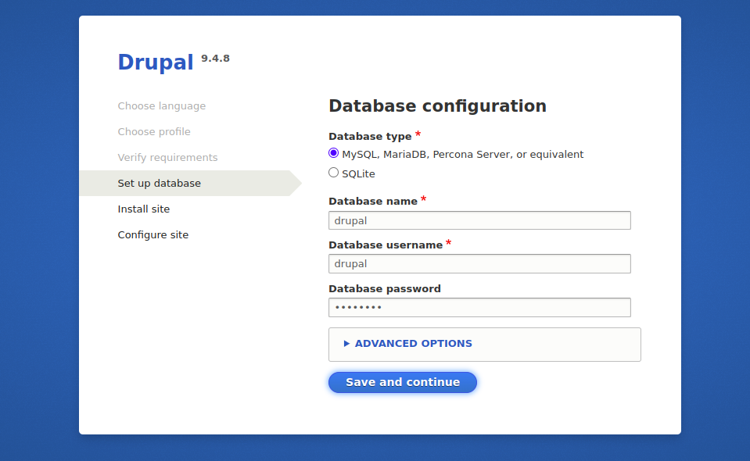Click the Configure site step
This screenshot has height=461, width=750.
pos(153,235)
